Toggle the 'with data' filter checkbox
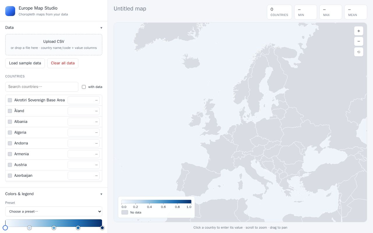This screenshot has width=373, height=233. point(84,87)
